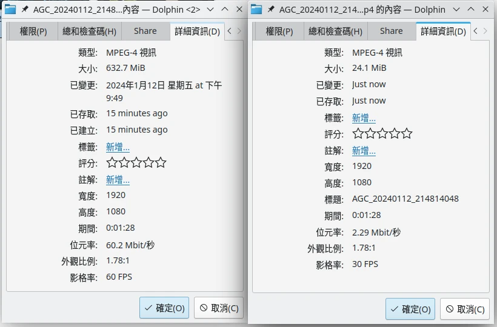Select 詳細資訊(D) tab in left window
Screen dimensions: 497x327
pyautogui.click(x=197, y=31)
